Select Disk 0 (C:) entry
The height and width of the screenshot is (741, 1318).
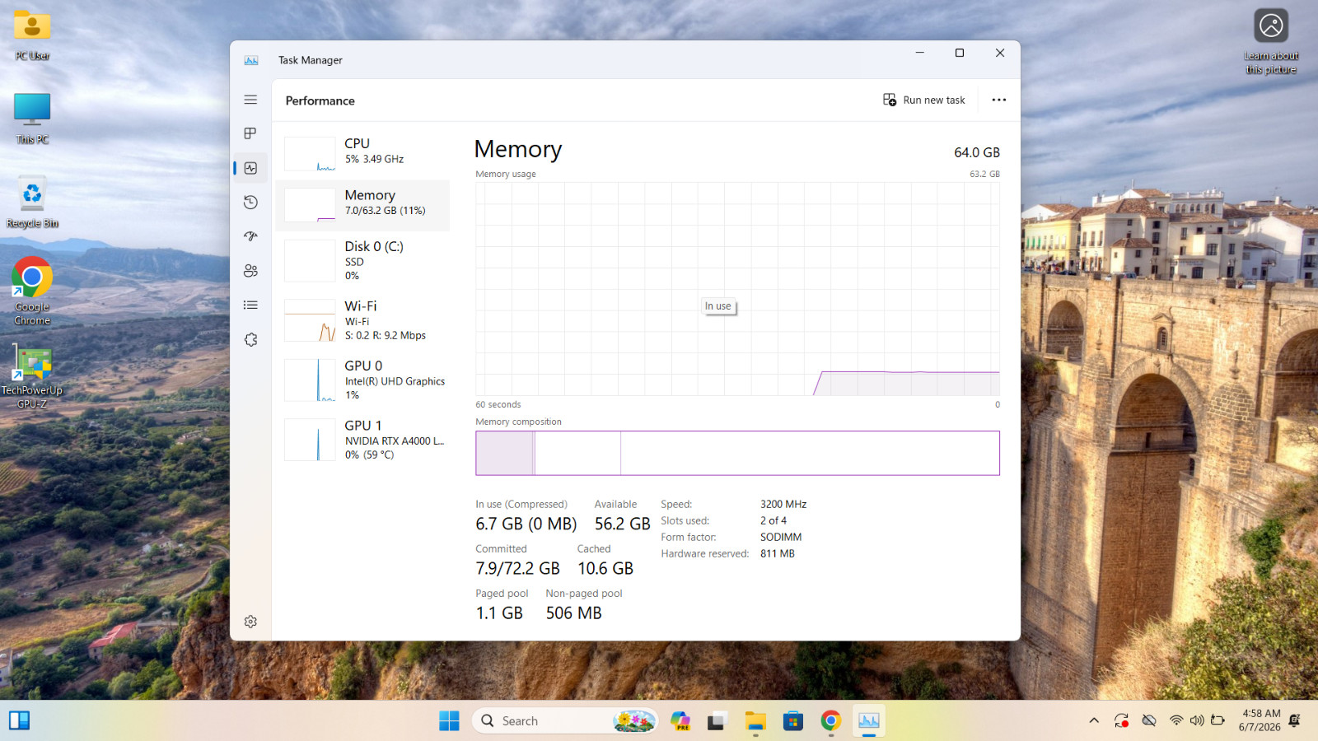[362, 260]
